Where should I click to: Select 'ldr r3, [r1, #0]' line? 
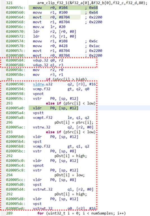(x=55, y=36)
